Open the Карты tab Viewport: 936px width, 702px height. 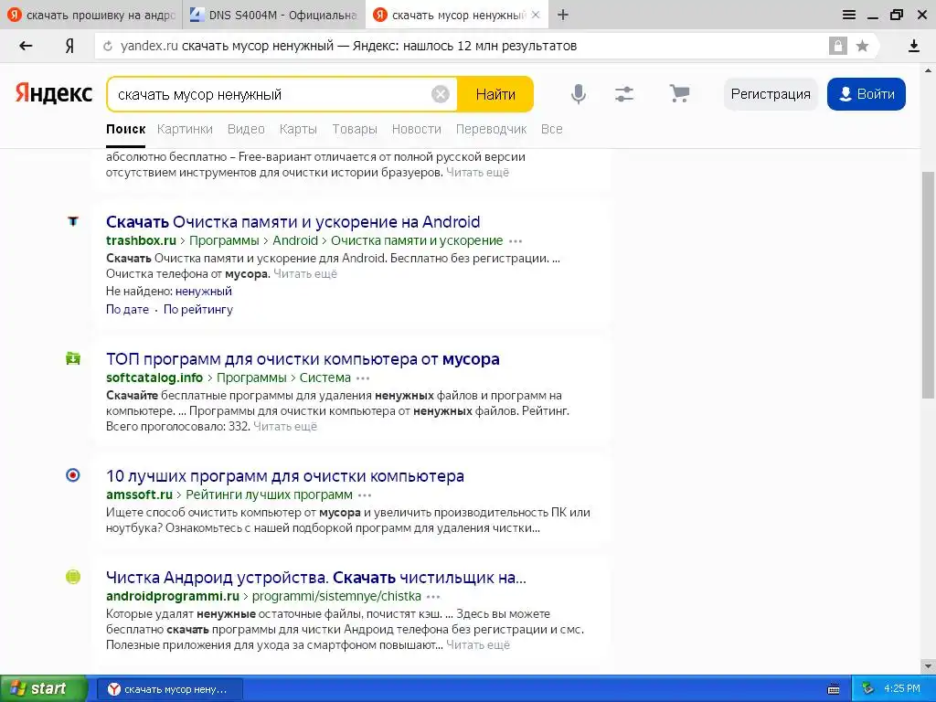298,129
